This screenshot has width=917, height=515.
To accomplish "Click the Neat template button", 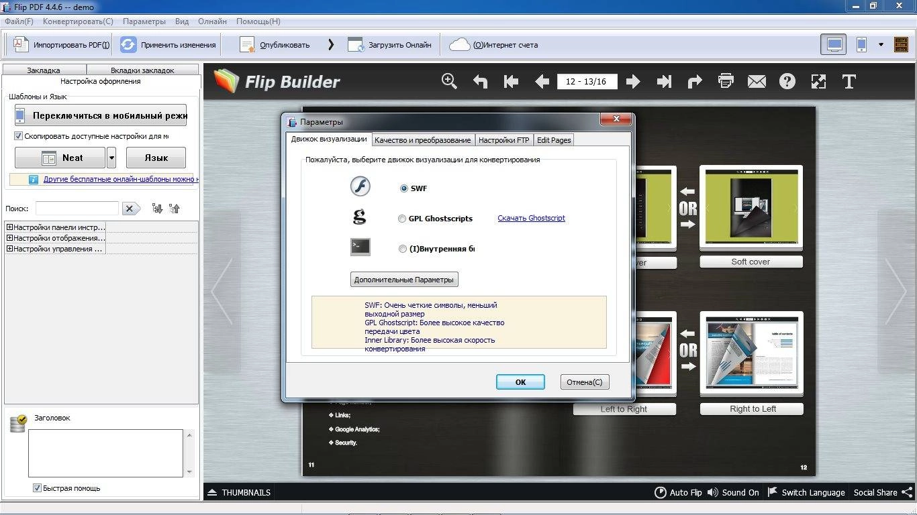I will pyautogui.click(x=60, y=158).
